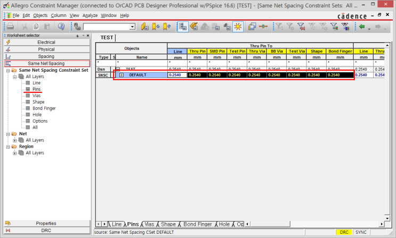
Task: Toggle the highlighted blue hierarchy toolbar button
Action: [x=183, y=27]
